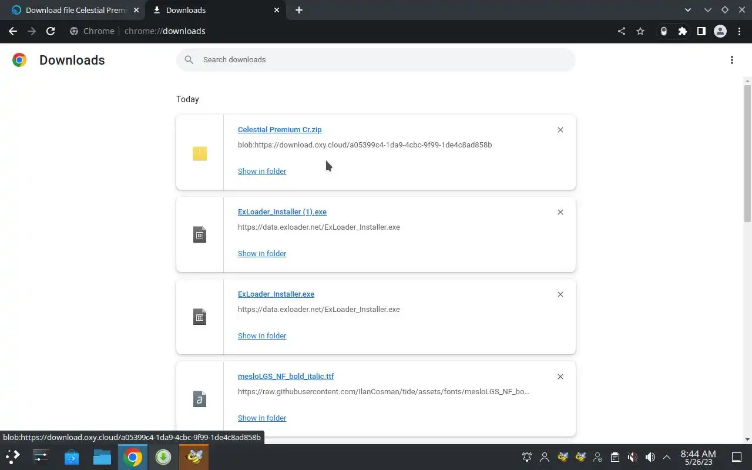Screen dimensions: 752x470
Task: Open the application launcher in taskbar
Action: [13, 456]
